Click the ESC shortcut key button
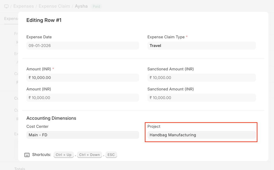Screen dimensions: 274x170 pyautogui.click(x=111, y=155)
